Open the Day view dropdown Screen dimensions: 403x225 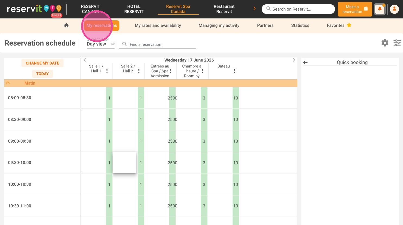pyautogui.click(x=101, y=44)
